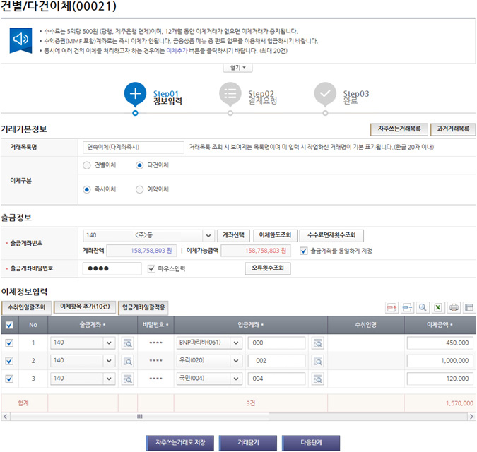
Task: Click the 계좌선택 button
Action: pyautogui.click(x=233, y=235)
